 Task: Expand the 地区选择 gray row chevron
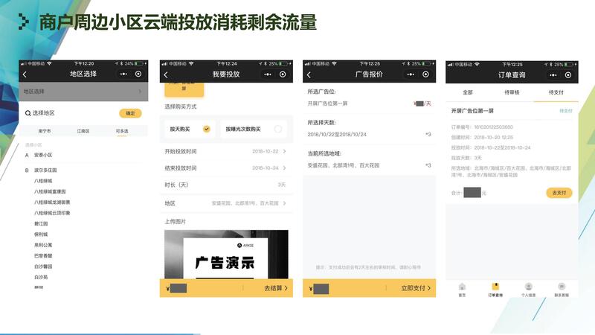(x=140, y=92)
